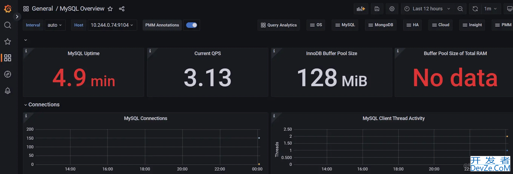
Task: Open the Last 12 hours time picker
Action: pyautogui.click(x=427, y=9)
